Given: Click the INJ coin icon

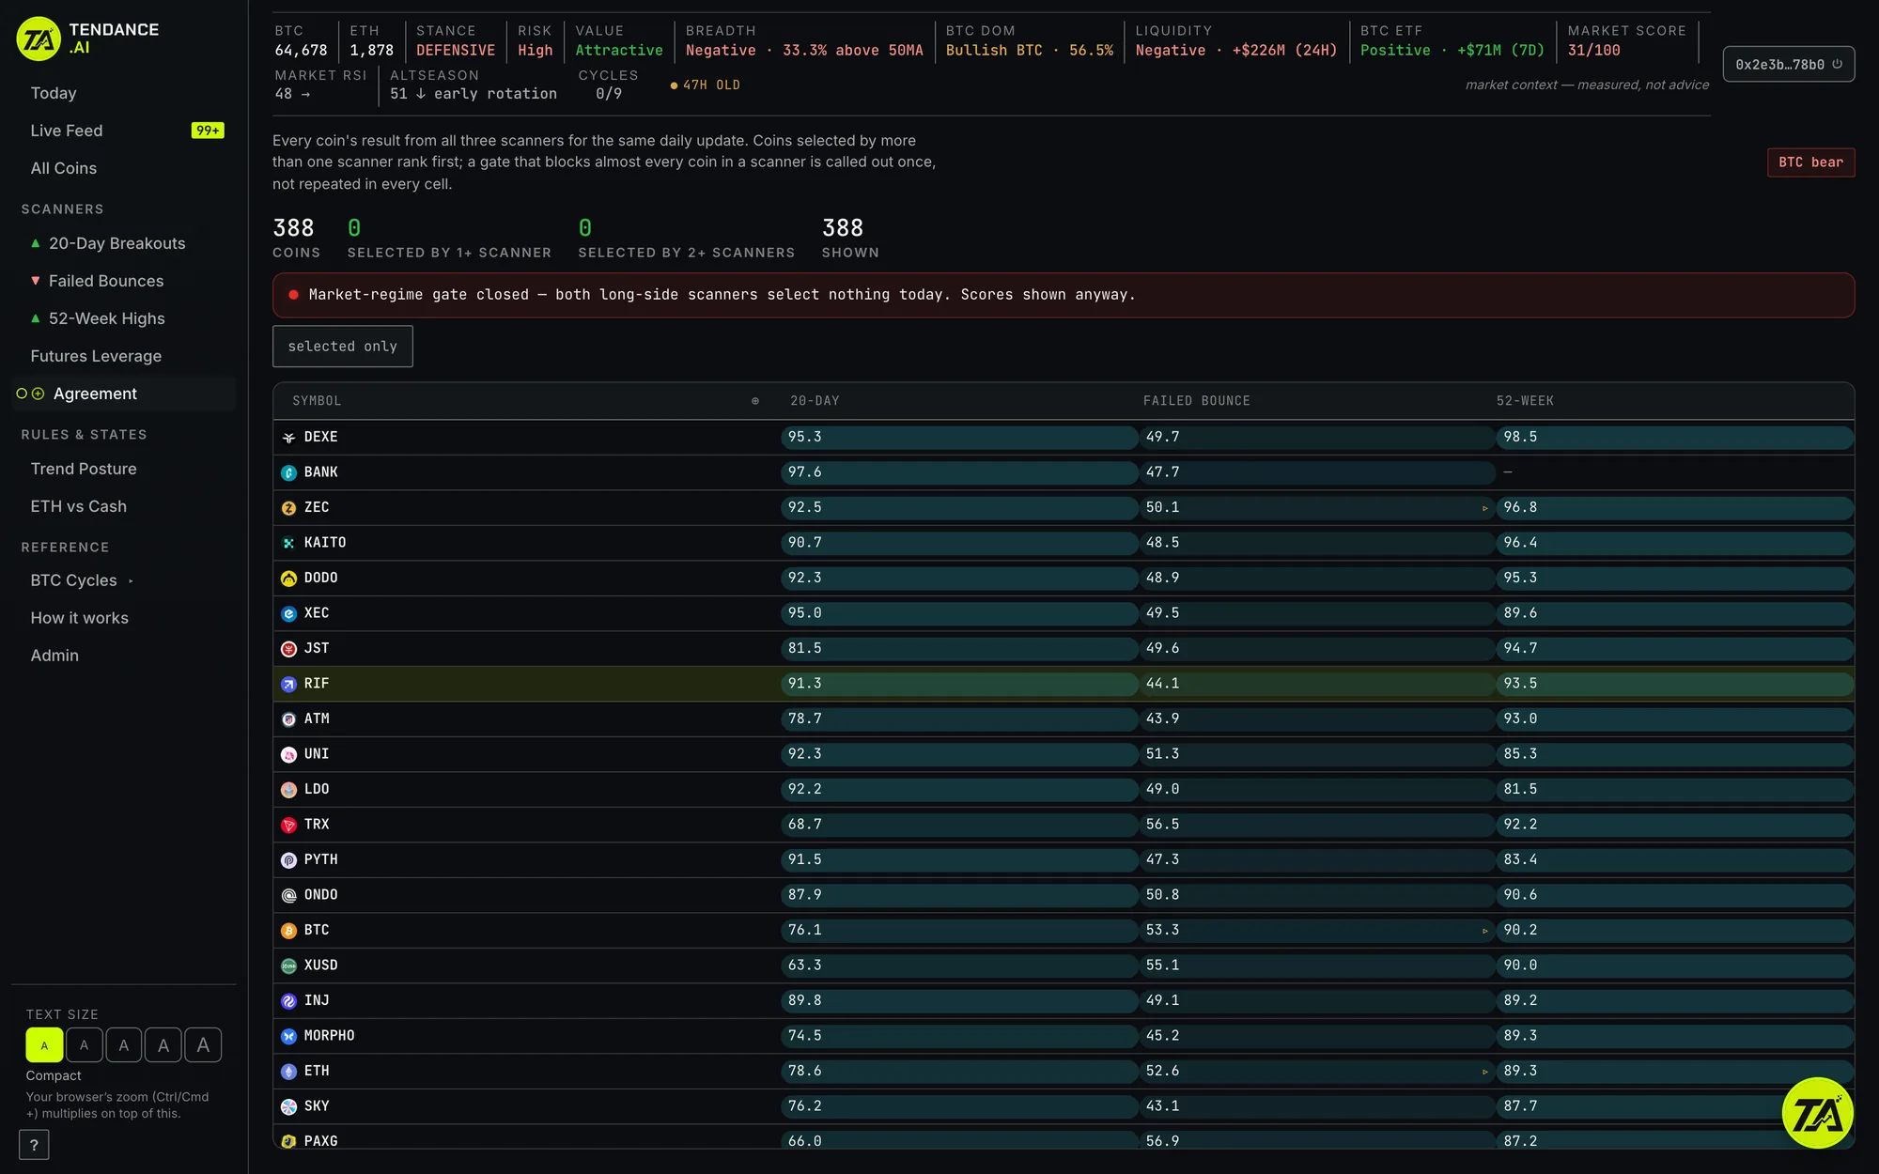Looking at the screenshot, I should pos(288,1001).
